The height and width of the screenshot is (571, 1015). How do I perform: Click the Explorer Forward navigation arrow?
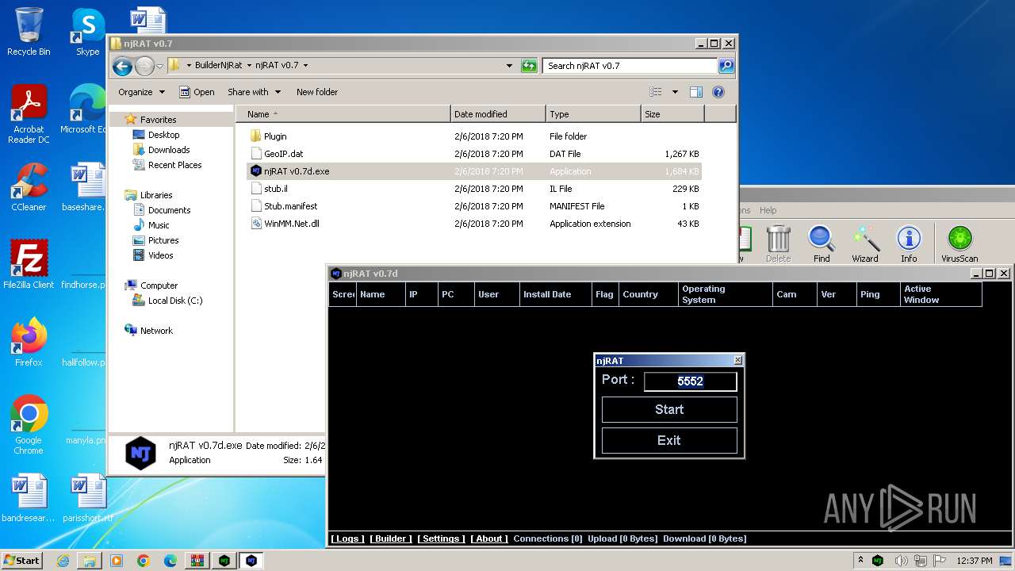144,66
